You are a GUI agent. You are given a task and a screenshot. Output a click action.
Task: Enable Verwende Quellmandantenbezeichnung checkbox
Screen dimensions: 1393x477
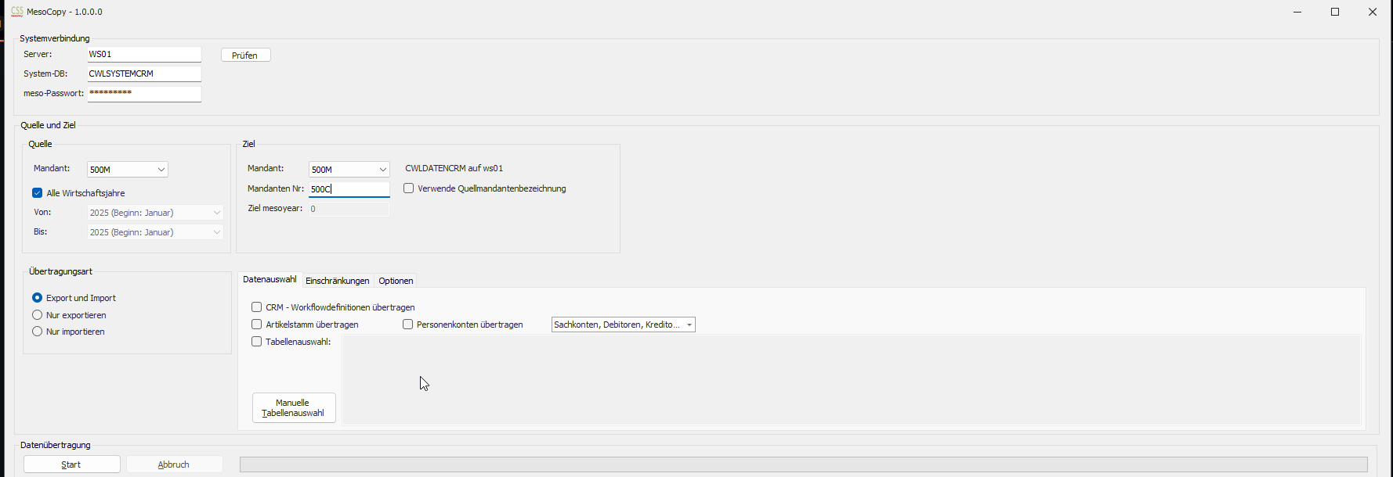pyautogui.click(x=408, y=188)
